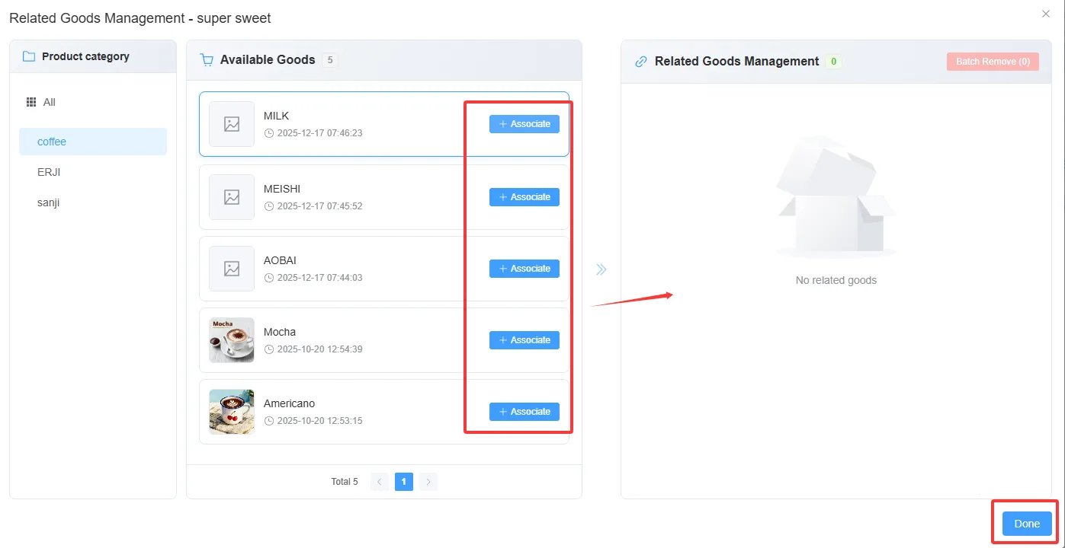The image size is (1065, 548).
Task: Select the coffee category
Action: [93, 142]
